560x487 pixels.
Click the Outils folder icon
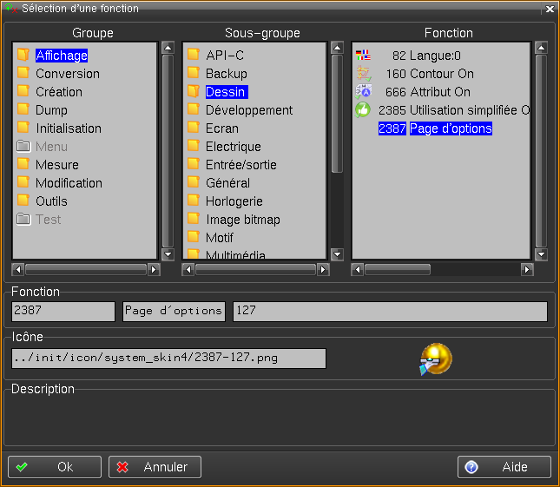click(x=23, y=201)
